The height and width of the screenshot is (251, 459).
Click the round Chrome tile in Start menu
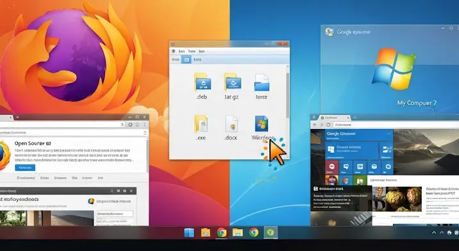point(346,180)
